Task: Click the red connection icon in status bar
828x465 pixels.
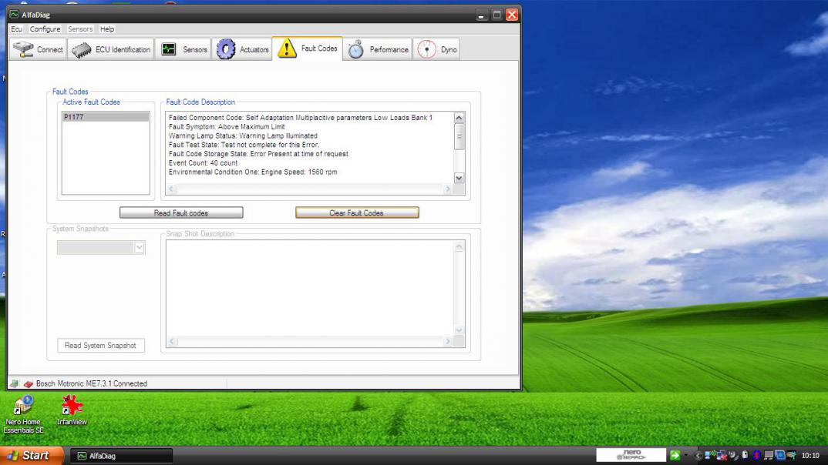Action: coord(29,383)
